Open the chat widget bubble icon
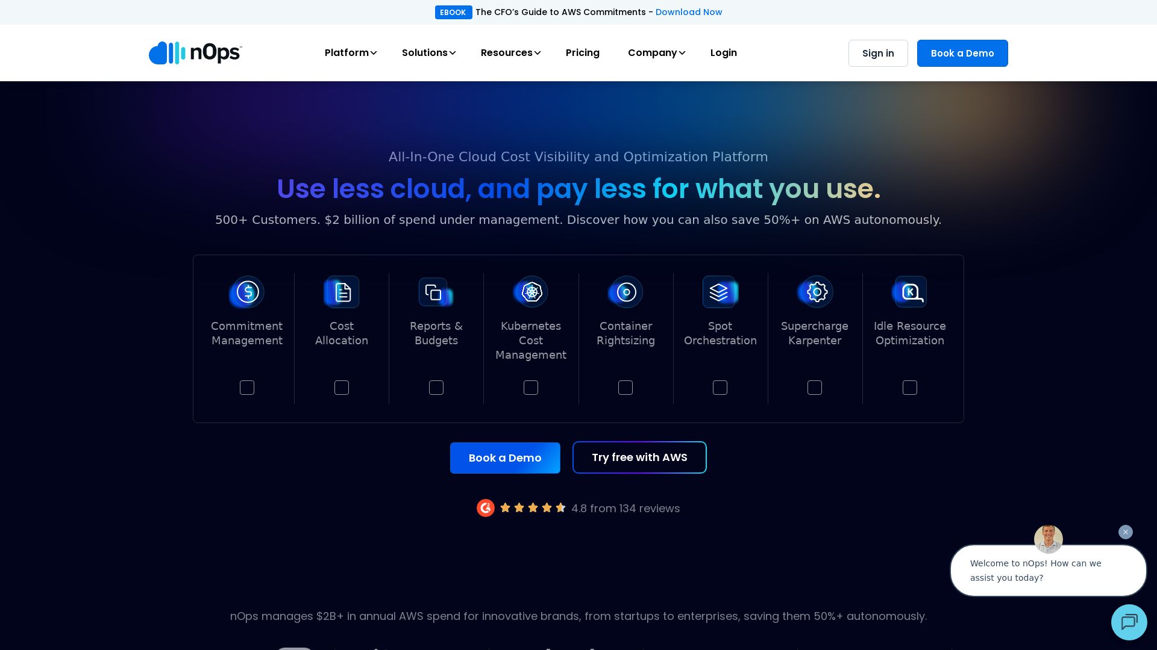 pos(1129,622)
